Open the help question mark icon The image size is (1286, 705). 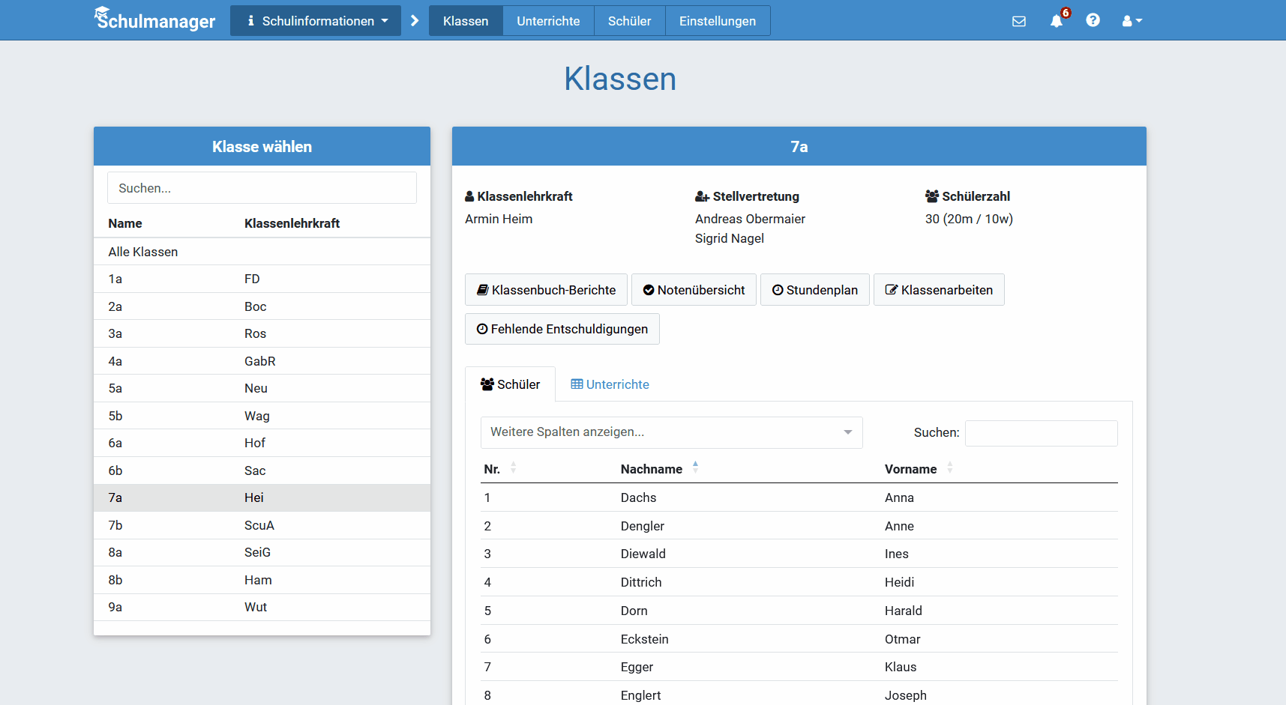(1093, 20)
